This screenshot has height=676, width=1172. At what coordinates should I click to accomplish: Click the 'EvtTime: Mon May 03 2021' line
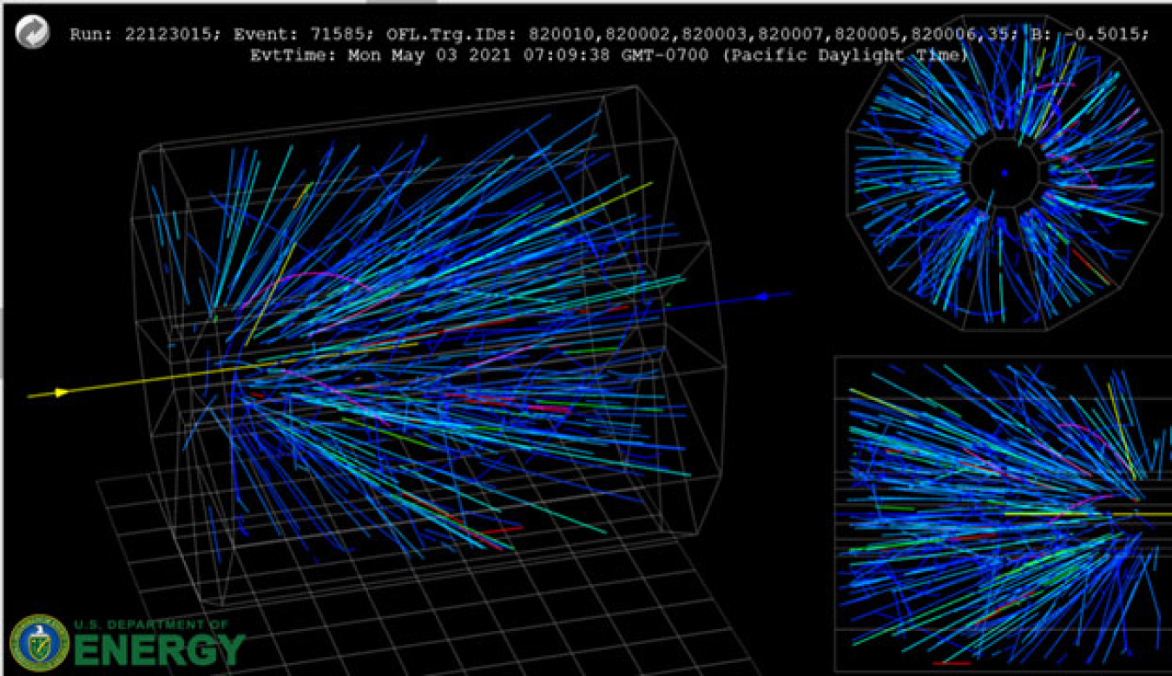(609, 55)
